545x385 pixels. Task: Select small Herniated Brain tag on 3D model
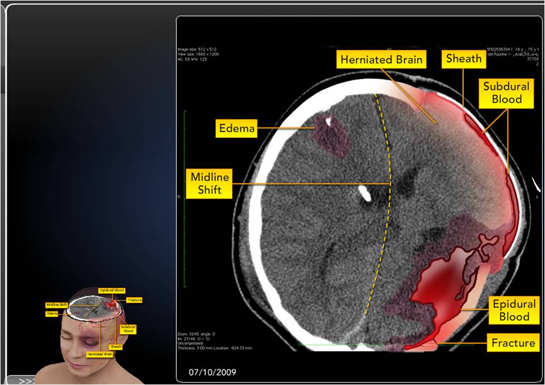[x=100, y=354]
